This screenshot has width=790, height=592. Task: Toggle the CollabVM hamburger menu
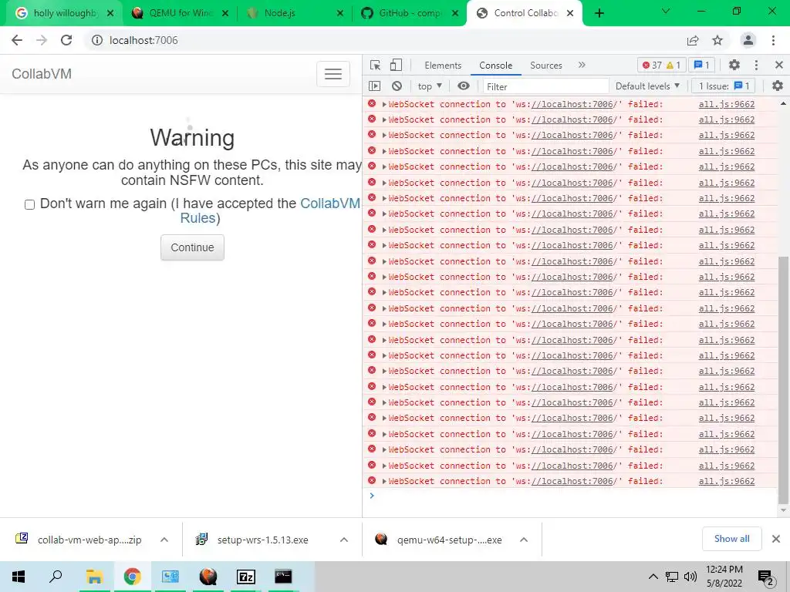[x=333, y=74]
